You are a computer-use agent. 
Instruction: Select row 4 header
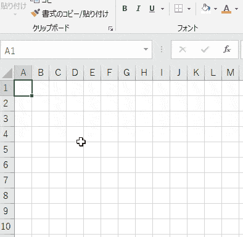pyautogui.click(x=7, y=134)
